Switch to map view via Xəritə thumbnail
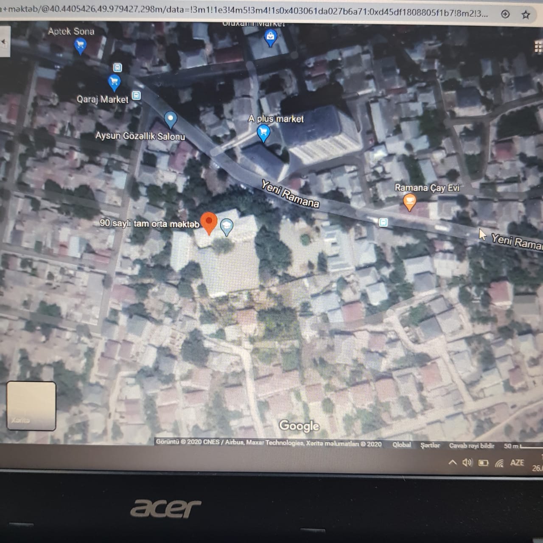This screenshot has width=543, height=543. point(31,406)
